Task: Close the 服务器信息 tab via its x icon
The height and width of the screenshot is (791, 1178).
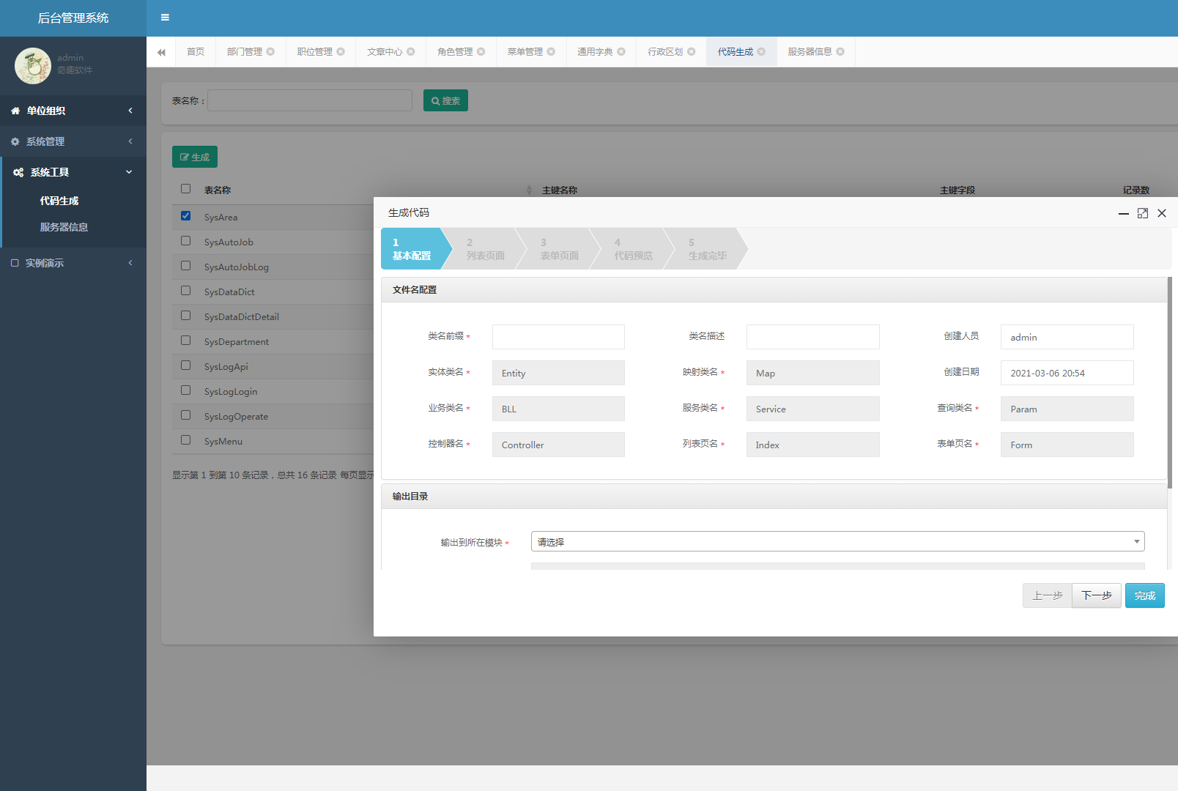Action: click(x=840, y=52)
